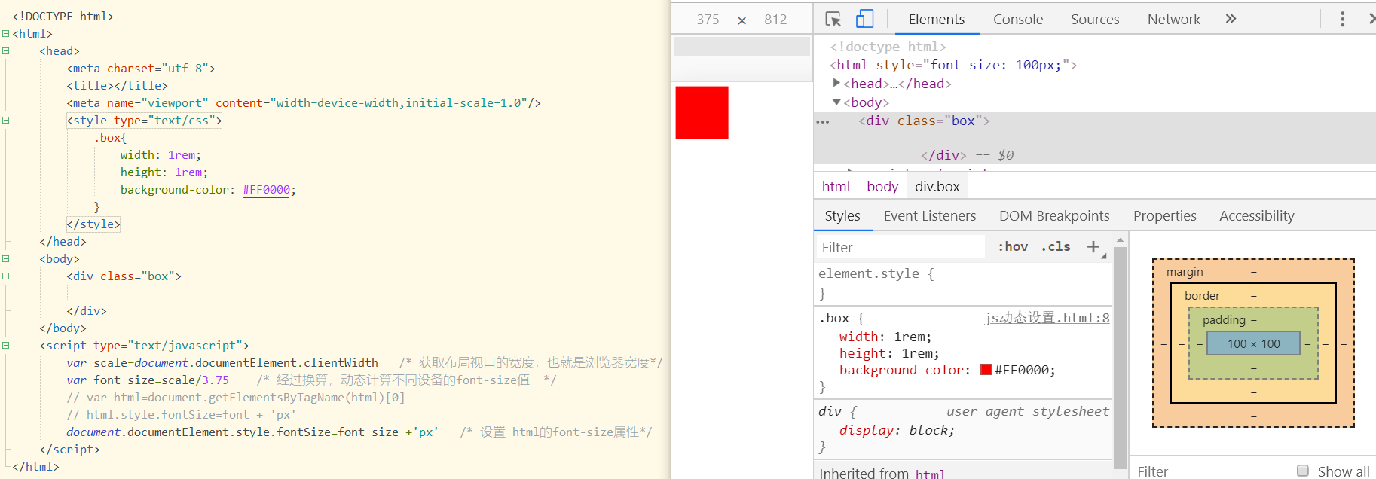Click the width: 1rem style declaration
The height and width of the screenshot is (479, 1376).
click(x=885, y=337)
